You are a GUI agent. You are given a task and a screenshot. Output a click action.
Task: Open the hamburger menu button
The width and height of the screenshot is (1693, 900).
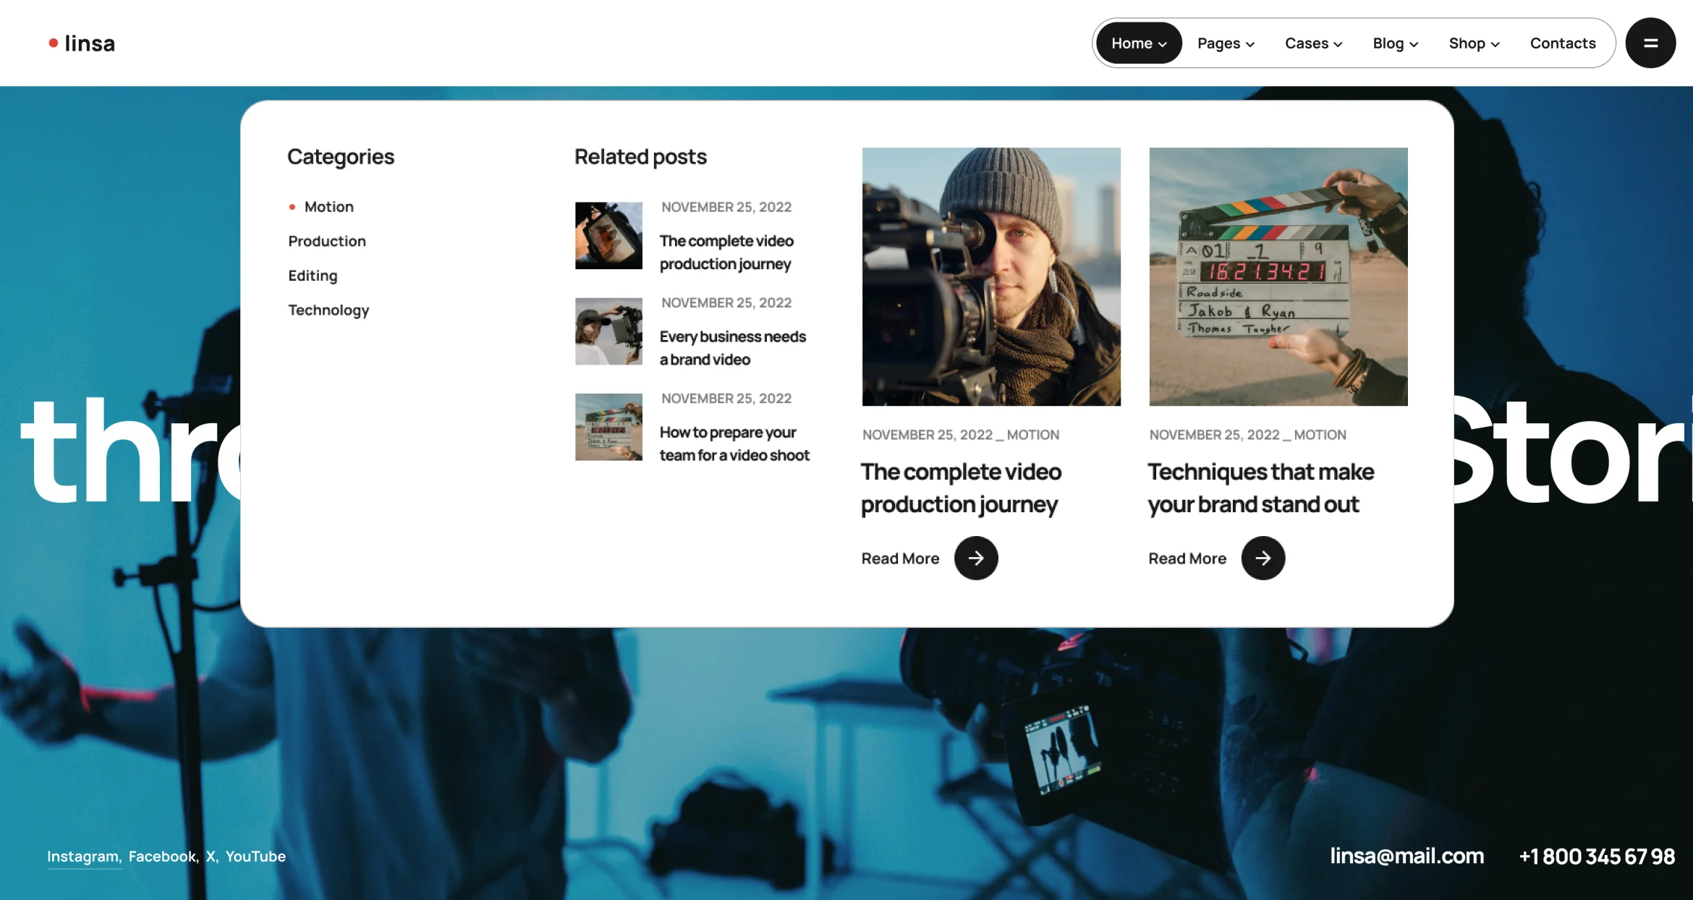point(1650,43)
